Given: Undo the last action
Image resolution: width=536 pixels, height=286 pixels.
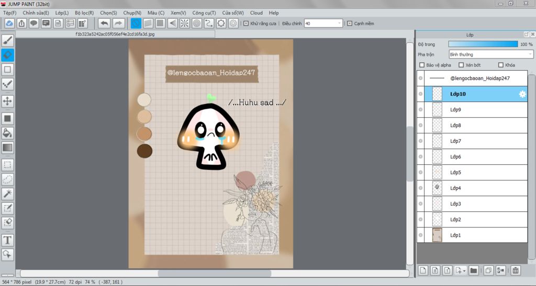Looking at the screenshot, I should [x=104, y=23].
